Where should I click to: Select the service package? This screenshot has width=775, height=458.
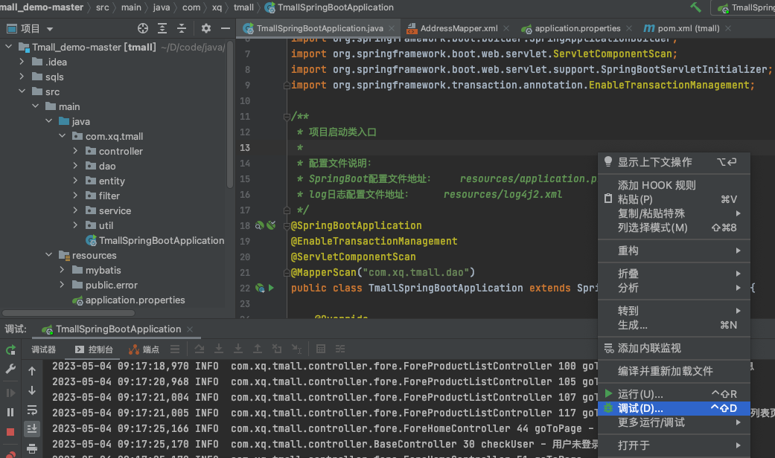[115, 210]
